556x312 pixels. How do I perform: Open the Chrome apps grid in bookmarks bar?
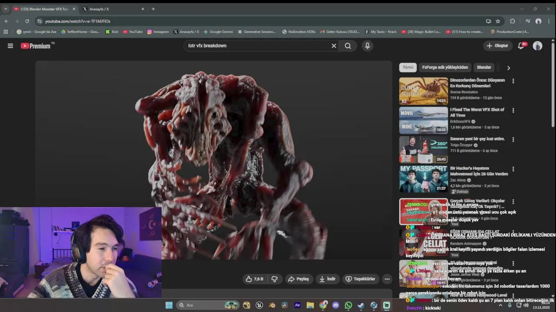6,32
